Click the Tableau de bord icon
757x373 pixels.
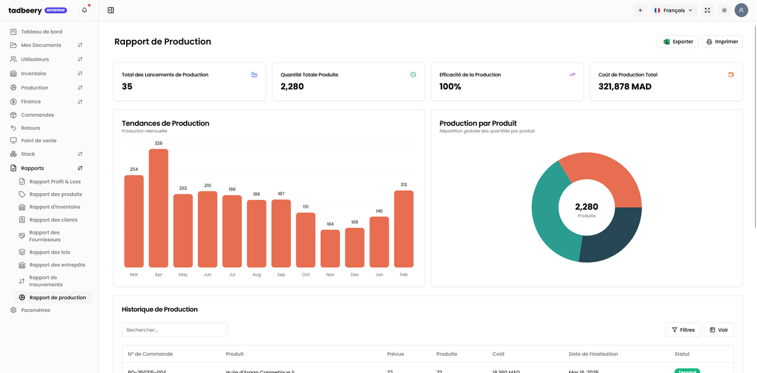coord(13,32)
